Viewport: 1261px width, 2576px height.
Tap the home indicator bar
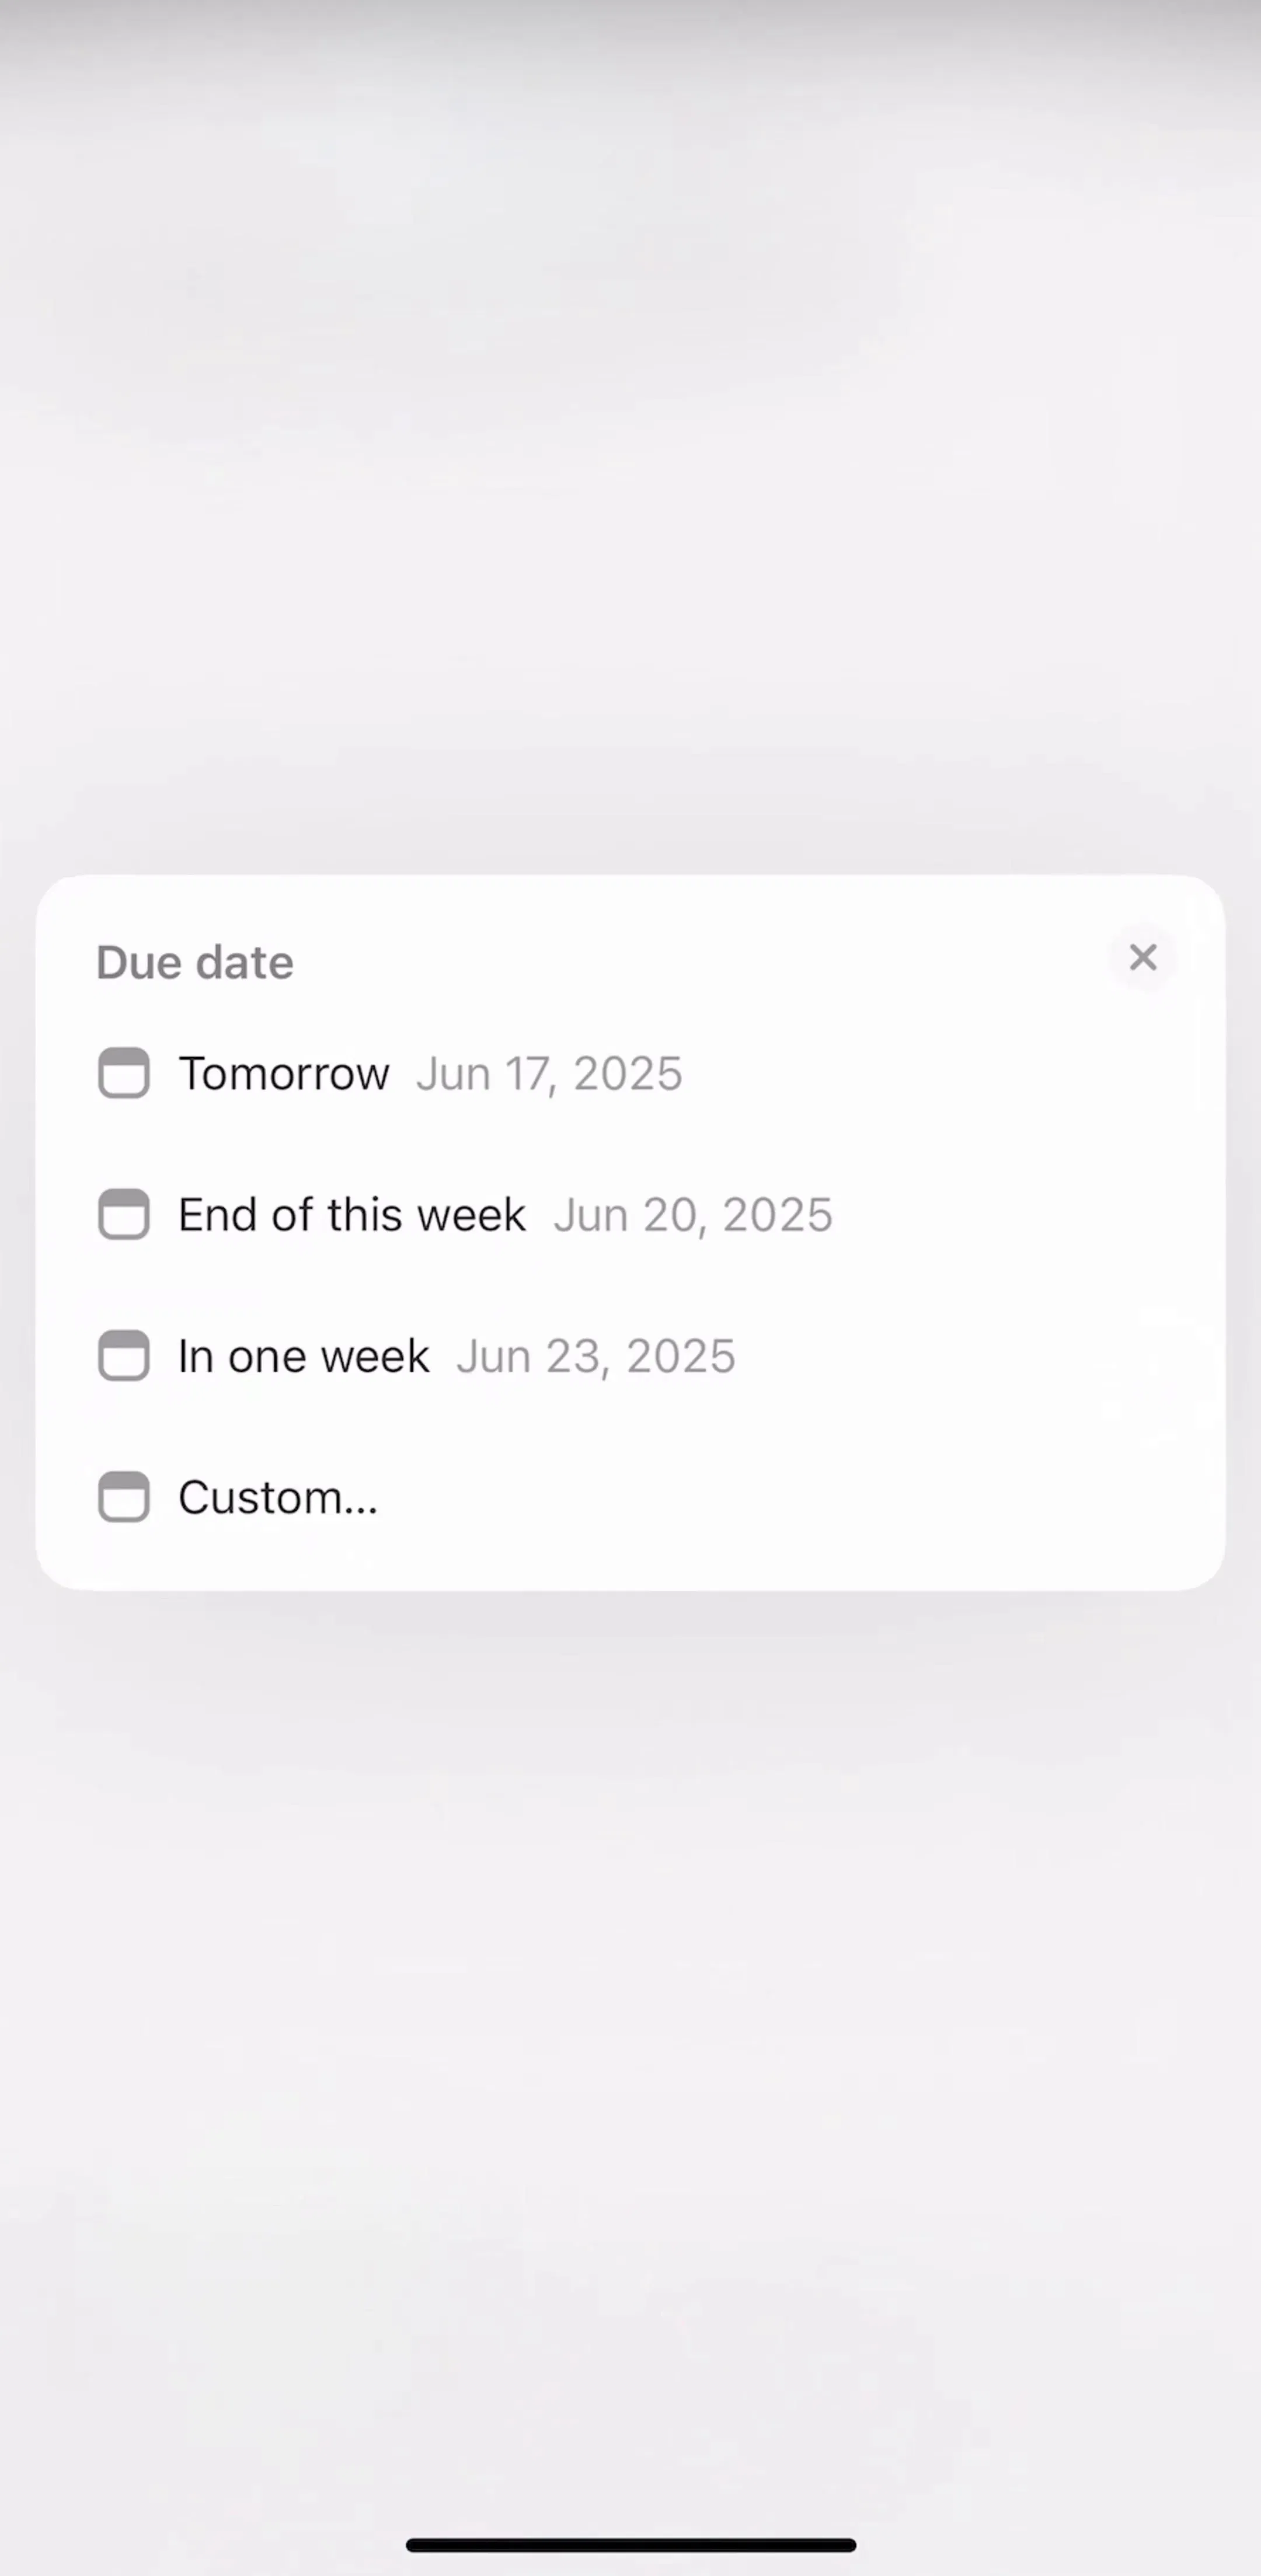(631, 2544)
